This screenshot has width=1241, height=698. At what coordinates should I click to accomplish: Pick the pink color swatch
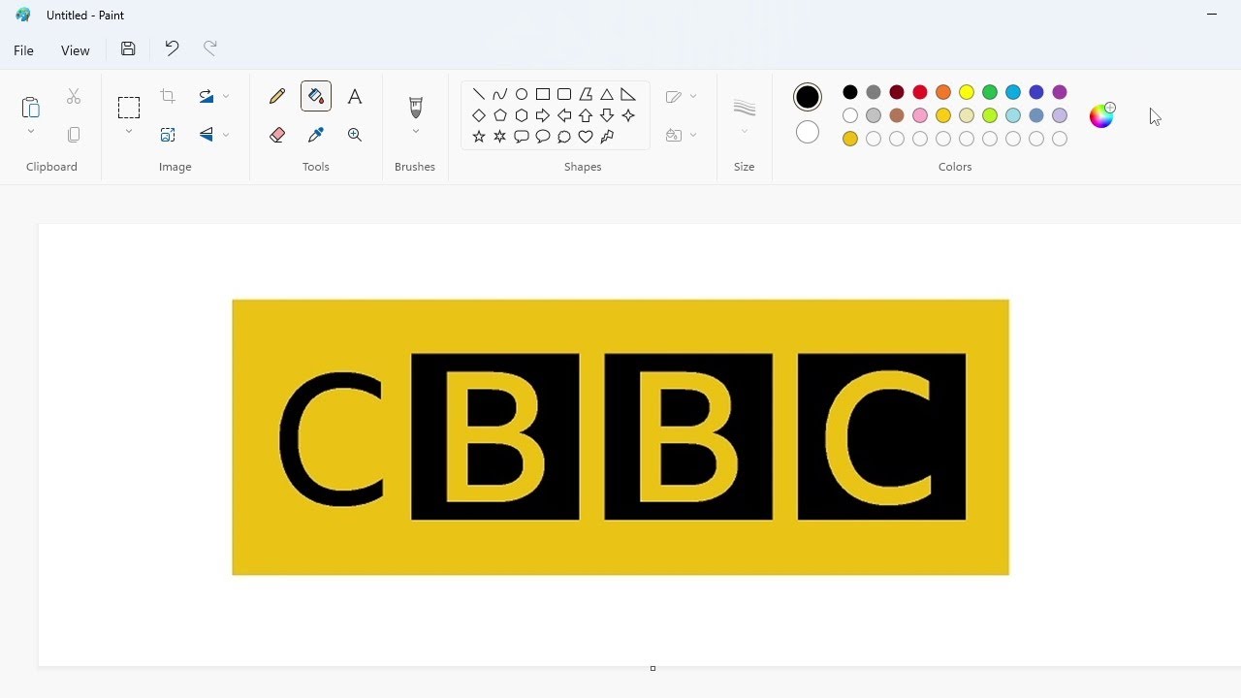920,115
